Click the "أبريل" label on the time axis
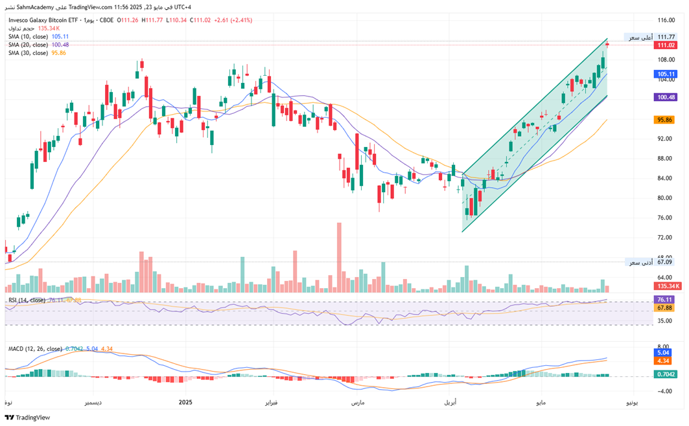Image resolution: width=689 pixels, height=426 pixels. pyautogui.click(x=450, y=402)
